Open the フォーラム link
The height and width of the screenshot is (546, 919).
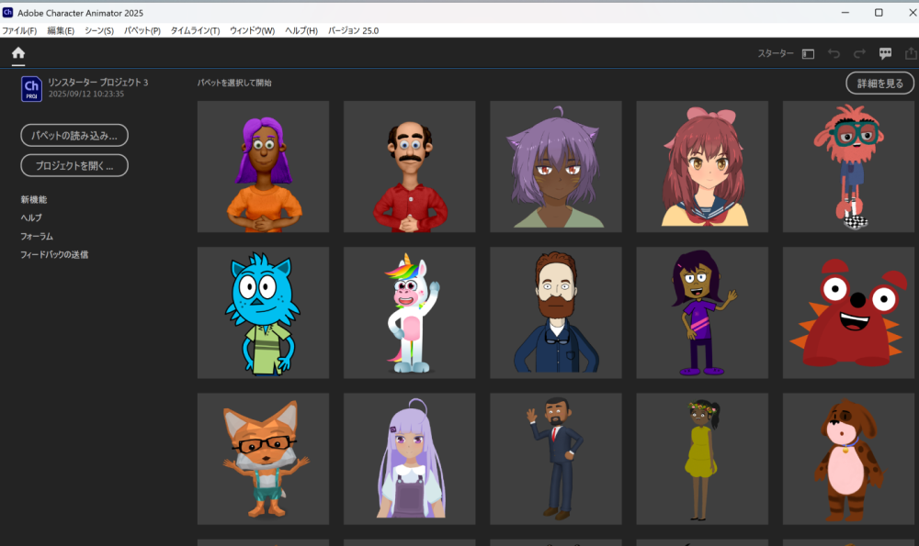[37, 236]
